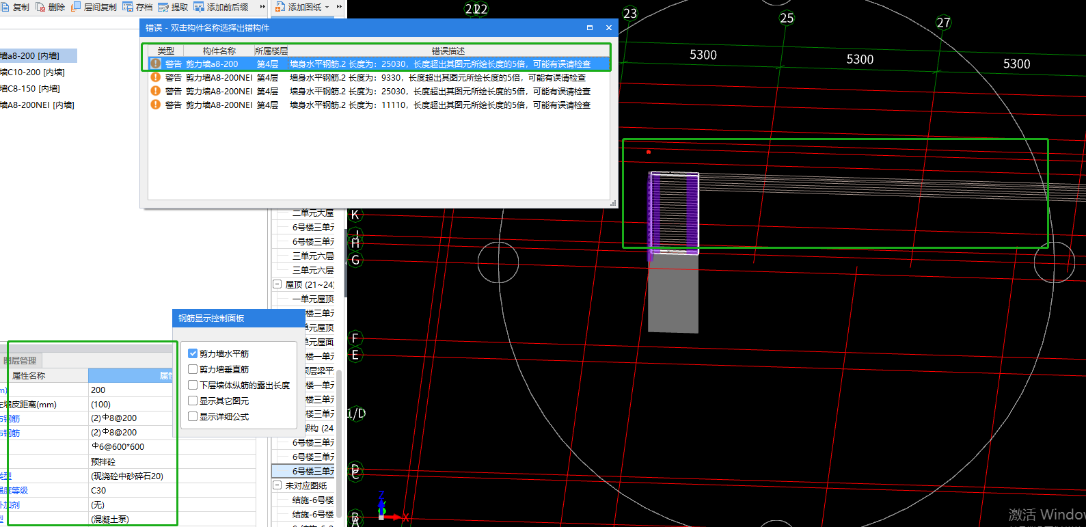Viewport: 1086px width, 527px height.
Task: Select 墙A8-200NEI [内墙] in component list
Action: [x=38, y=105]
